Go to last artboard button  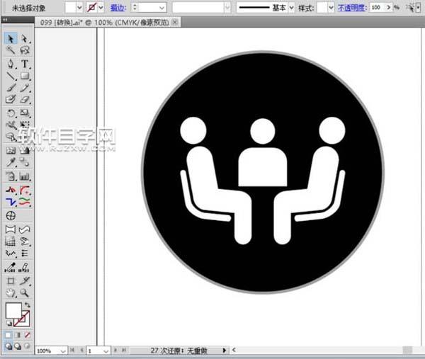pyautogui.click(x=124, y=350)
